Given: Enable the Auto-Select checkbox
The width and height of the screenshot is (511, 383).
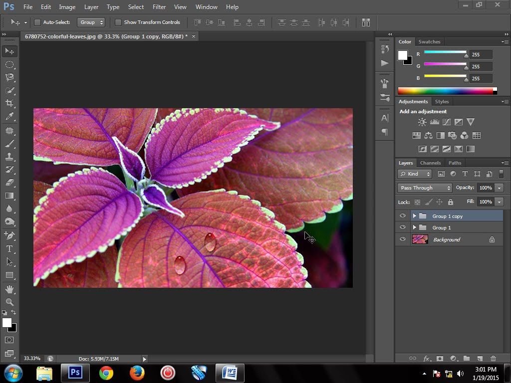Looking at the screenshot, I should click(x=37, y=22).
